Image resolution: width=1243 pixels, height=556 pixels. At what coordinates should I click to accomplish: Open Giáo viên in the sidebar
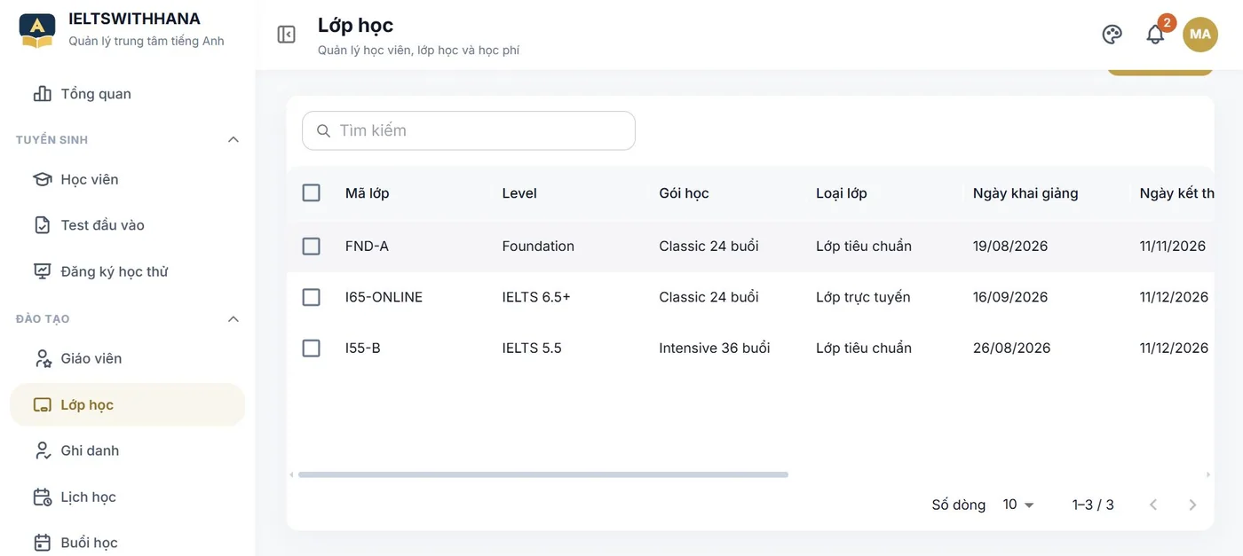(x=127, y=358)
